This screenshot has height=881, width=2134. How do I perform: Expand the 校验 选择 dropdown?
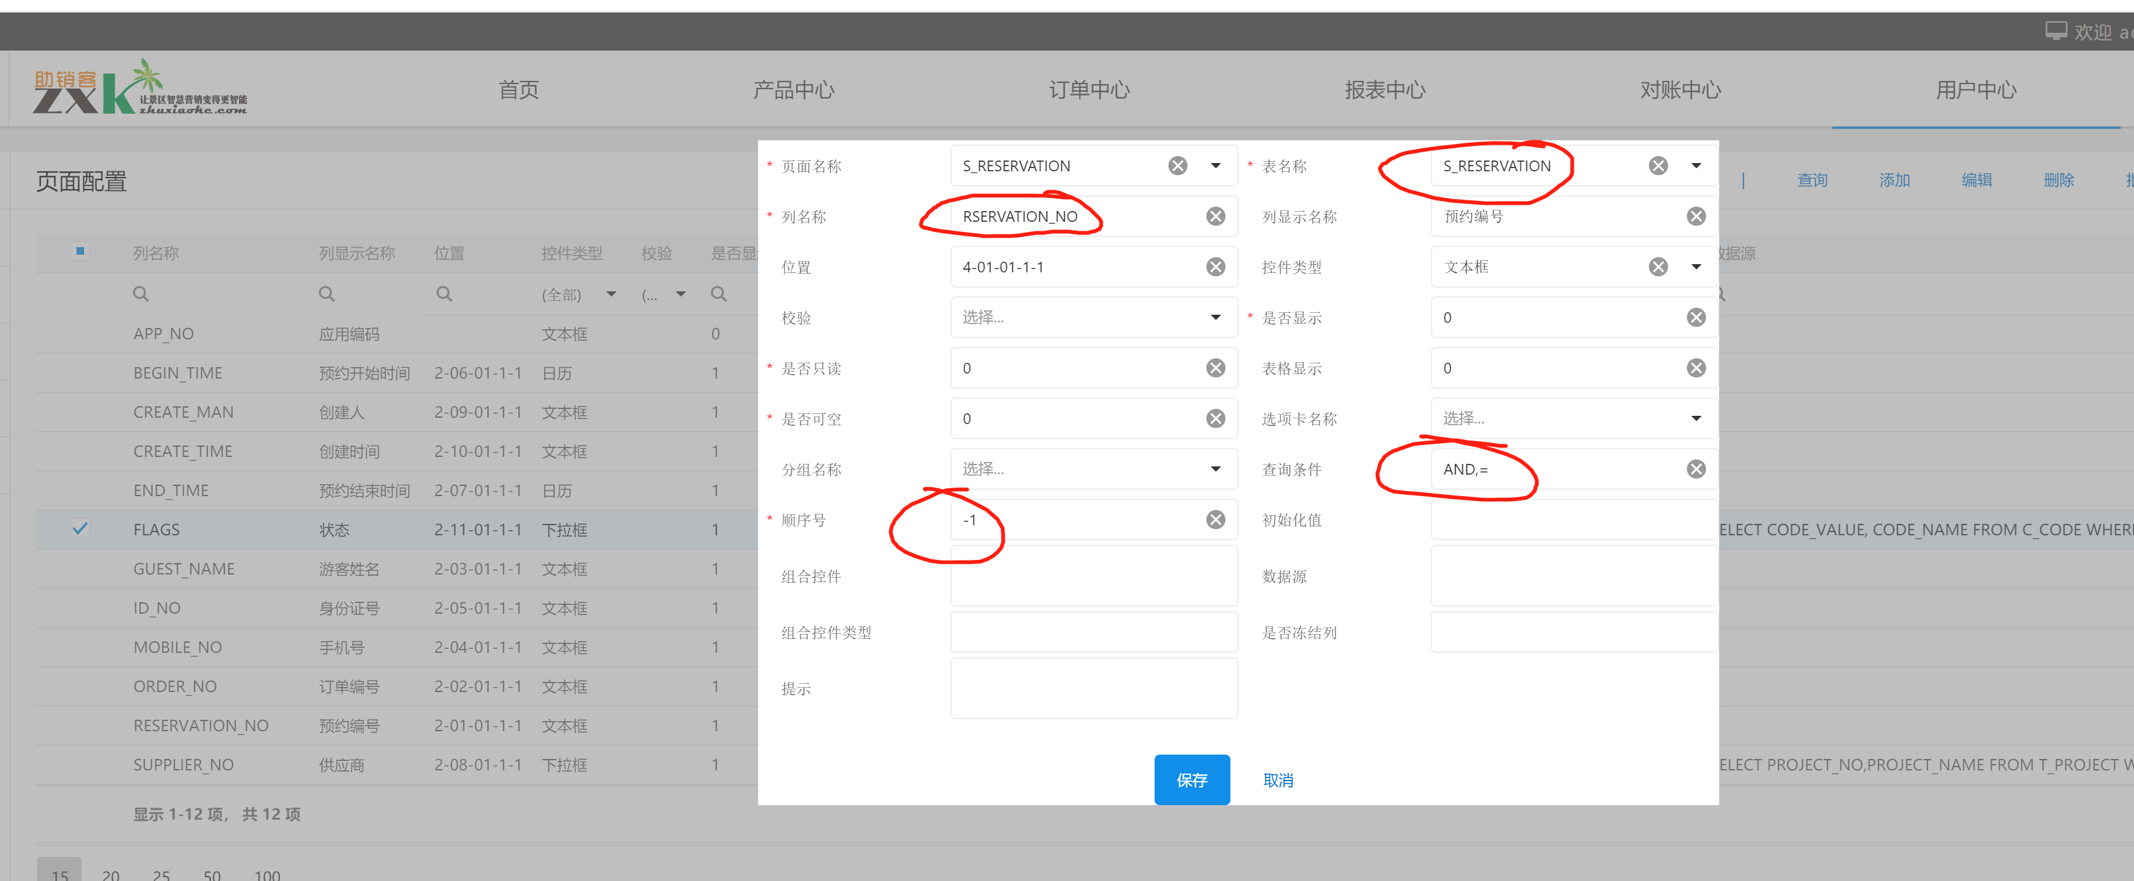pyautogui.click(x=1215, y=317)
